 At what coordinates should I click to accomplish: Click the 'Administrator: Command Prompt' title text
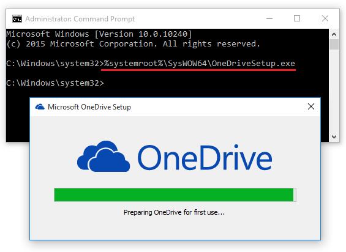tap(80, 19)
